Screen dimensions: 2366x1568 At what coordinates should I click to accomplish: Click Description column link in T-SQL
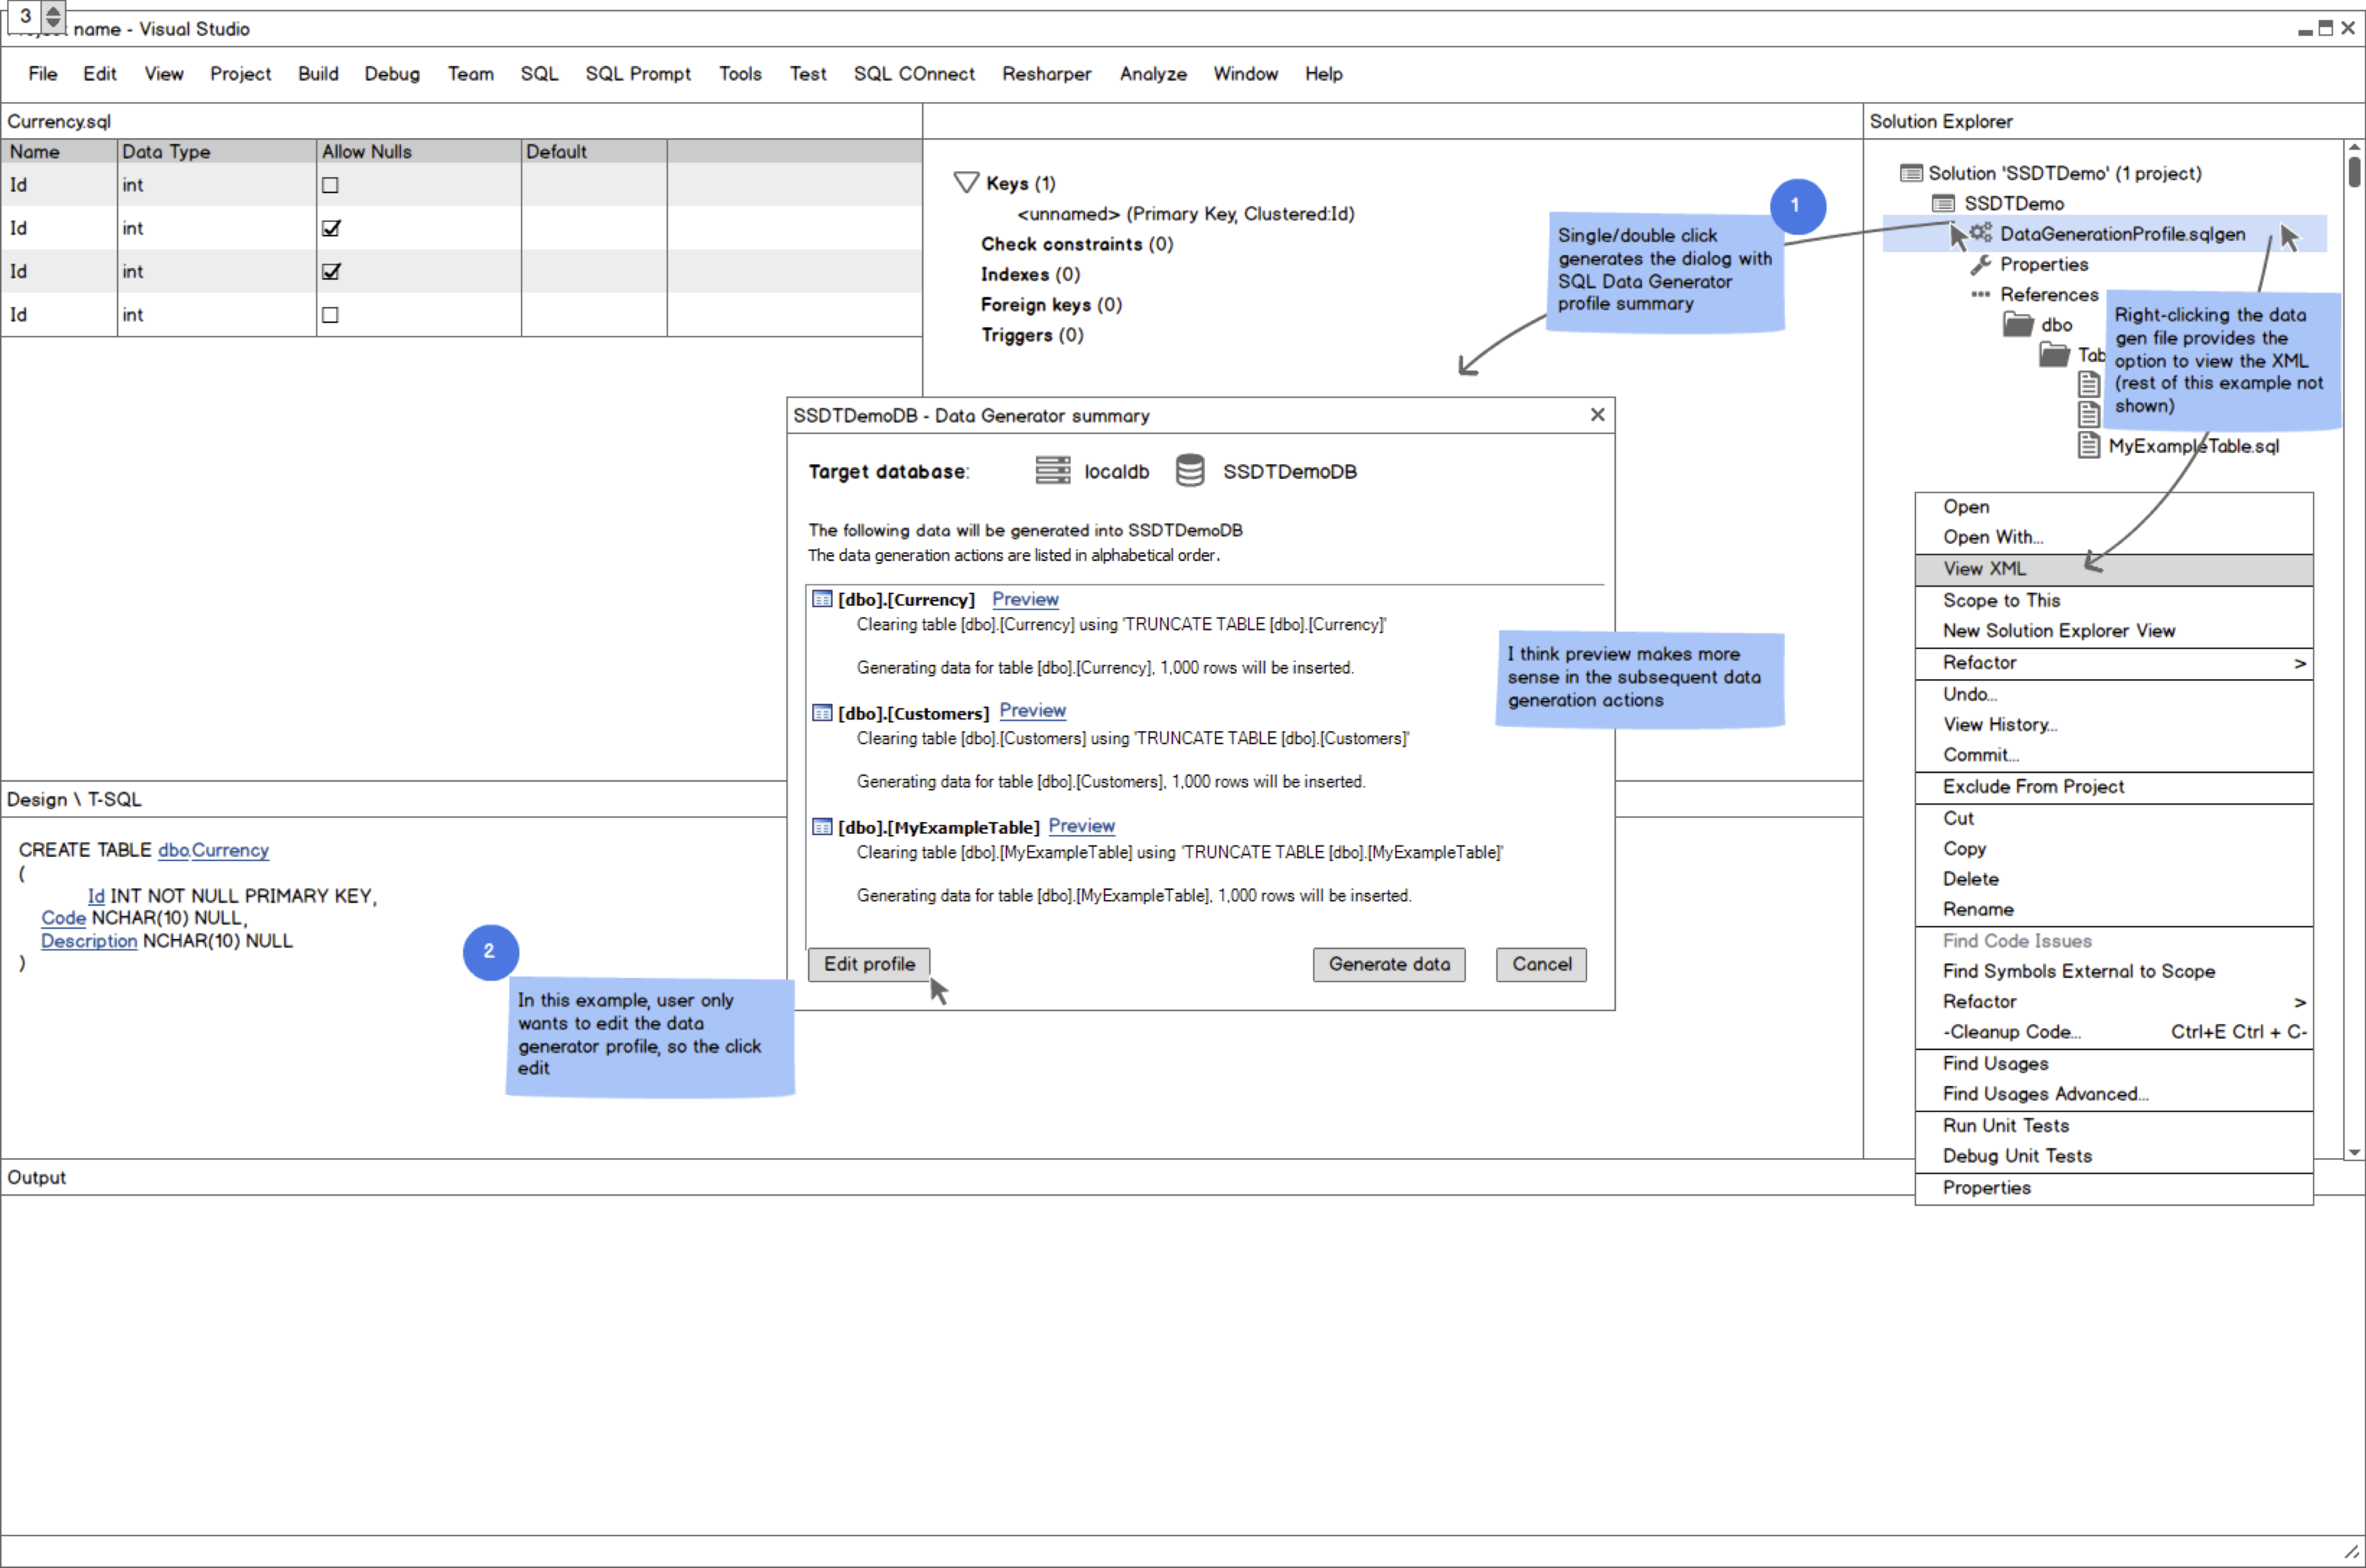click(x=89, y=941)
